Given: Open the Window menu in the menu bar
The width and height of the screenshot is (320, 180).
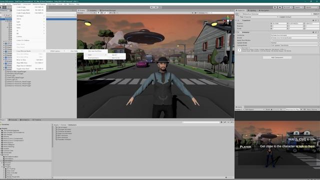Looking at the screenshot, I should pyautogui.click(x=71, y=4).
